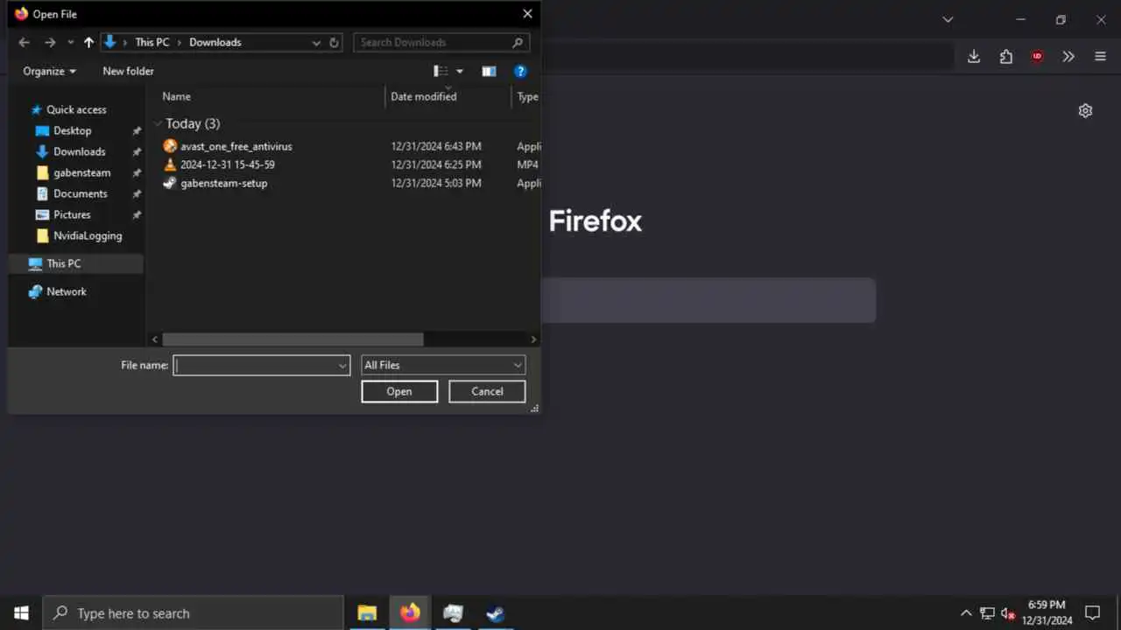Close the Open File dialog

[527, 14]
